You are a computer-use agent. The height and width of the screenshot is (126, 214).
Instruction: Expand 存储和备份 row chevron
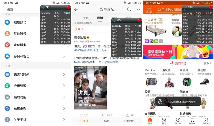(x=64, y=56)
